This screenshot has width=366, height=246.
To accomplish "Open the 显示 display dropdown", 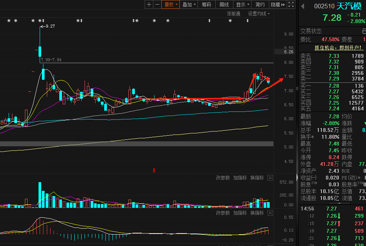I will [242, 5].
